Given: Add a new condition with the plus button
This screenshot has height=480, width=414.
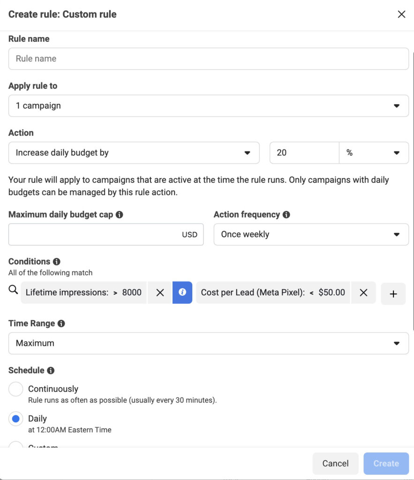Looking at the screenshot, I should point(393,292).
